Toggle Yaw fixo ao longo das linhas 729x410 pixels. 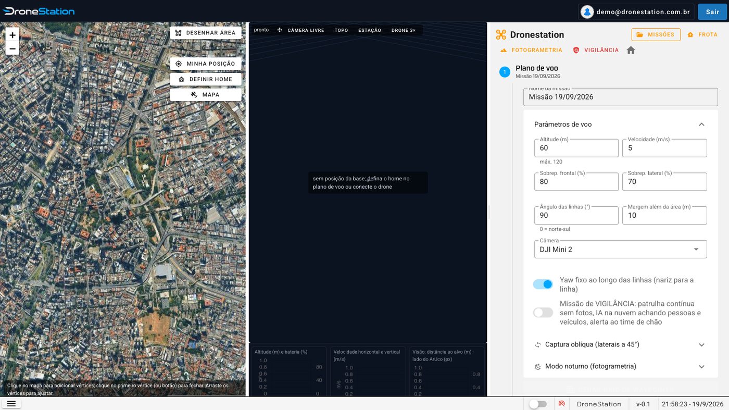pyautogui.click(x=543, y=284)
